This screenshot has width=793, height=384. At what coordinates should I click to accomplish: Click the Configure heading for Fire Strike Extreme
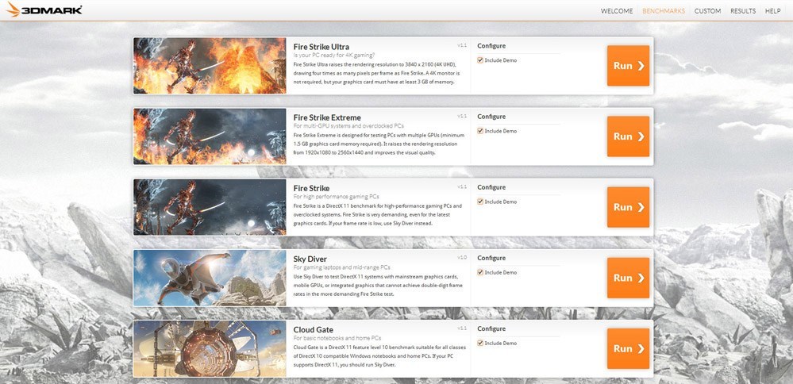491,117
